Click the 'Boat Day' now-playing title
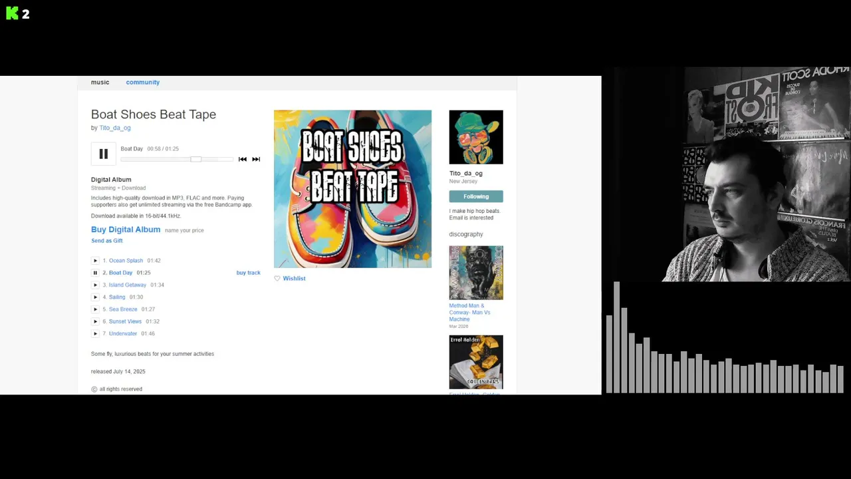This screenshot has width=851, height=479. click(132, 149)
